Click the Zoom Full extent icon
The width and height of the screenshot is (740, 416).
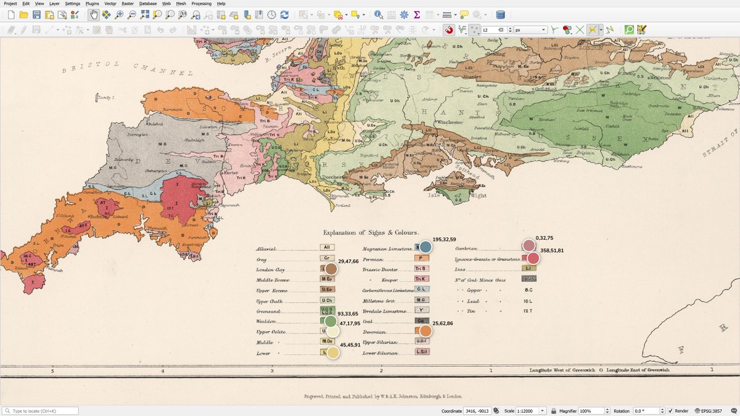144,14
